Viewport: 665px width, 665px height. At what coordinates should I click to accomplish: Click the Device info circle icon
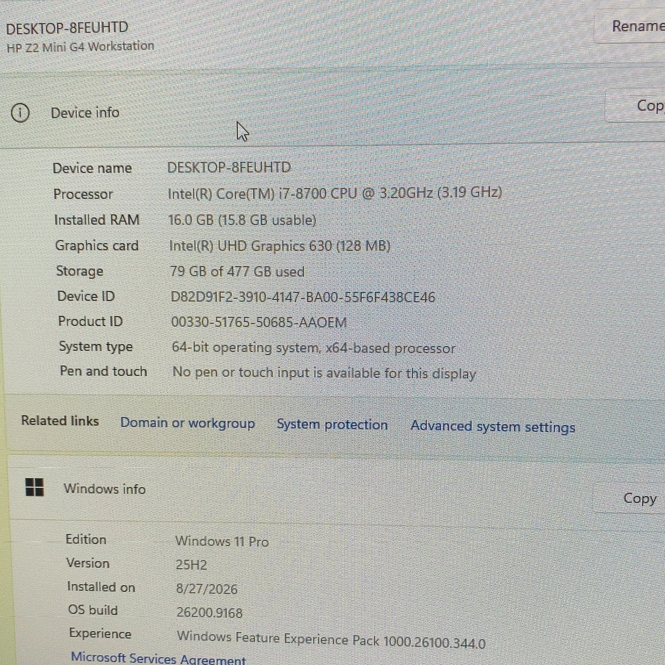point(20,113)
